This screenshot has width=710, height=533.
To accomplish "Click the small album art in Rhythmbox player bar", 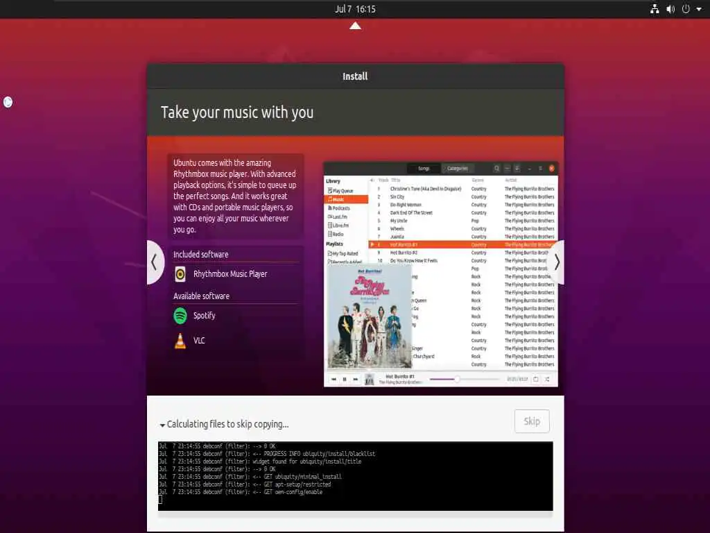I will (x=370, y=379).
